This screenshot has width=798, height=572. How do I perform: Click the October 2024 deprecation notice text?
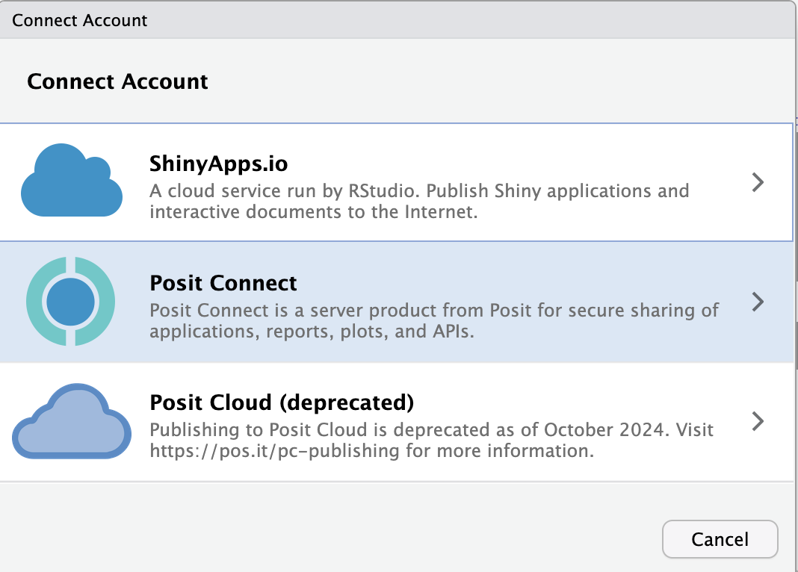coord(431,430)
